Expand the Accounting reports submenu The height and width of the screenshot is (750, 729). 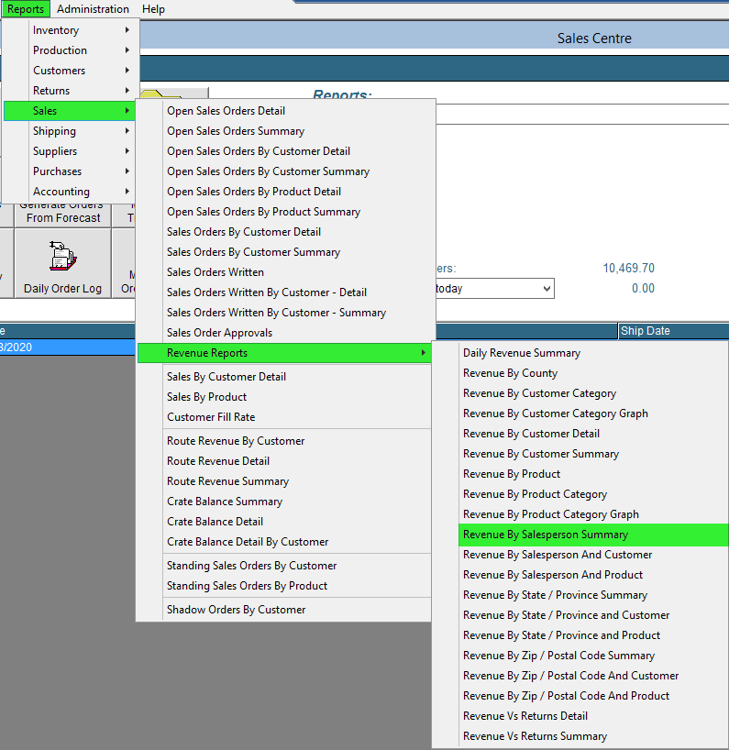tap(71, 192)
